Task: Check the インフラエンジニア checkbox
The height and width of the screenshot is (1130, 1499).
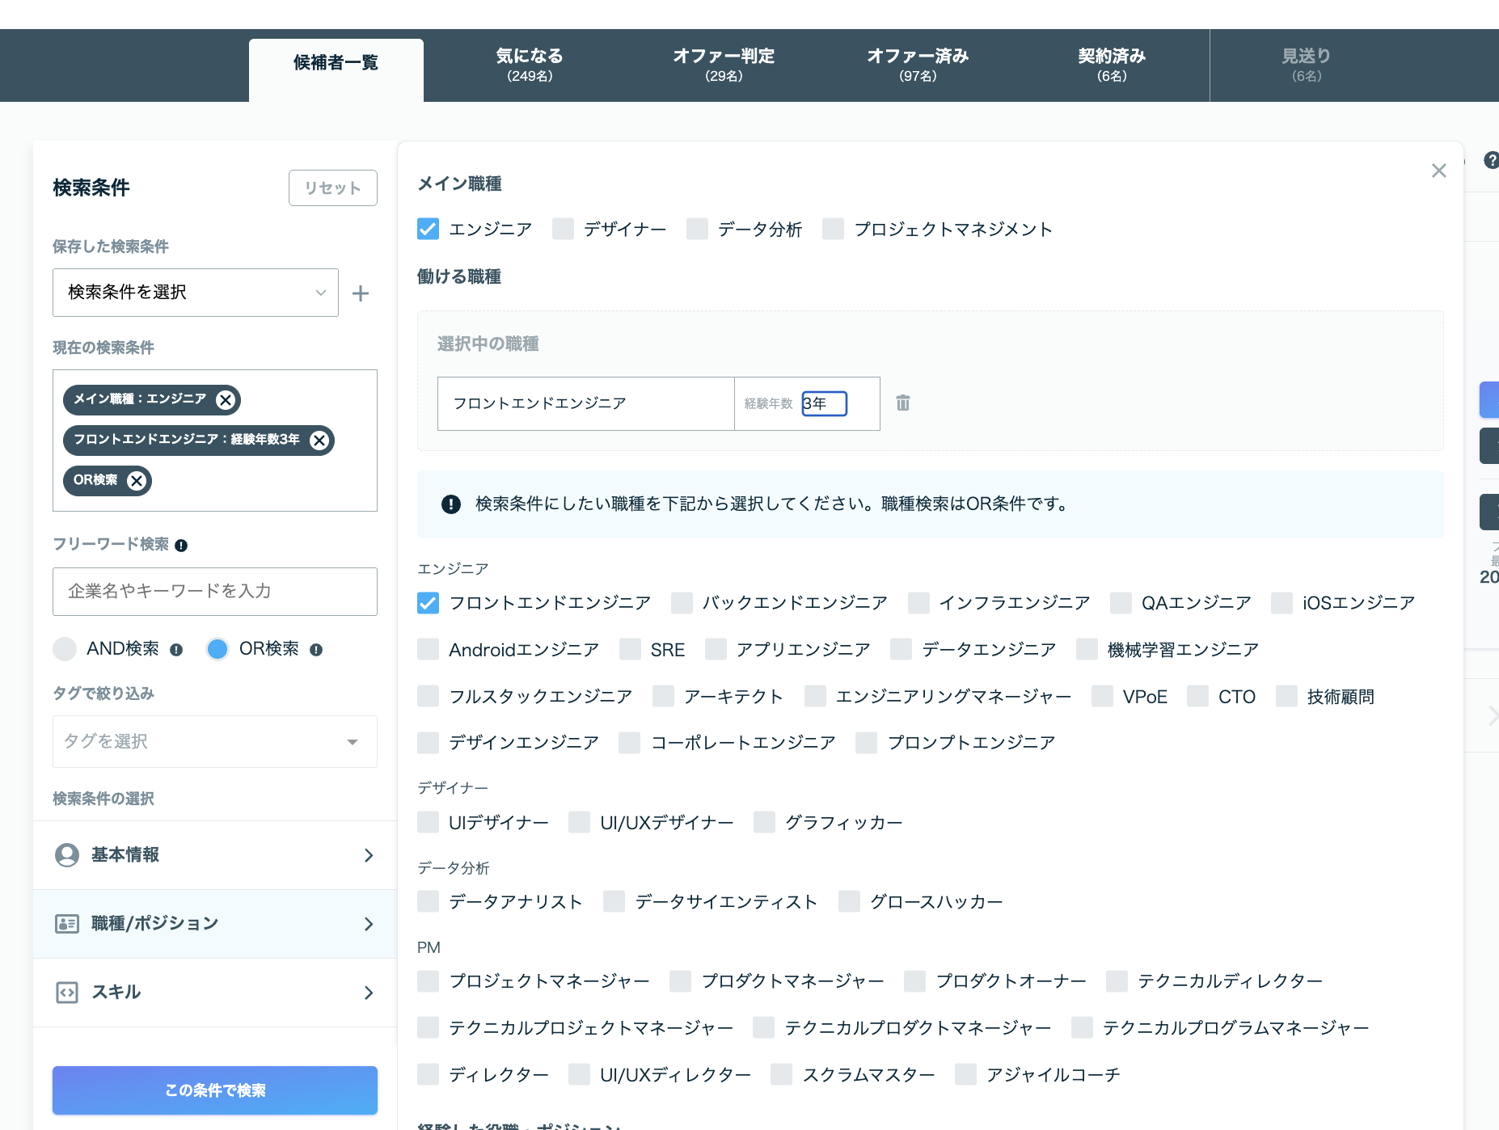Action: pos(918,603)
